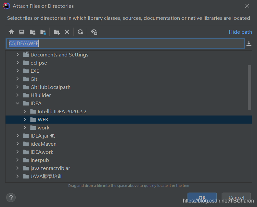Select the eclipse folder row
The width and height of the screenshot is (257, 207).
click(x=129, y=63)
